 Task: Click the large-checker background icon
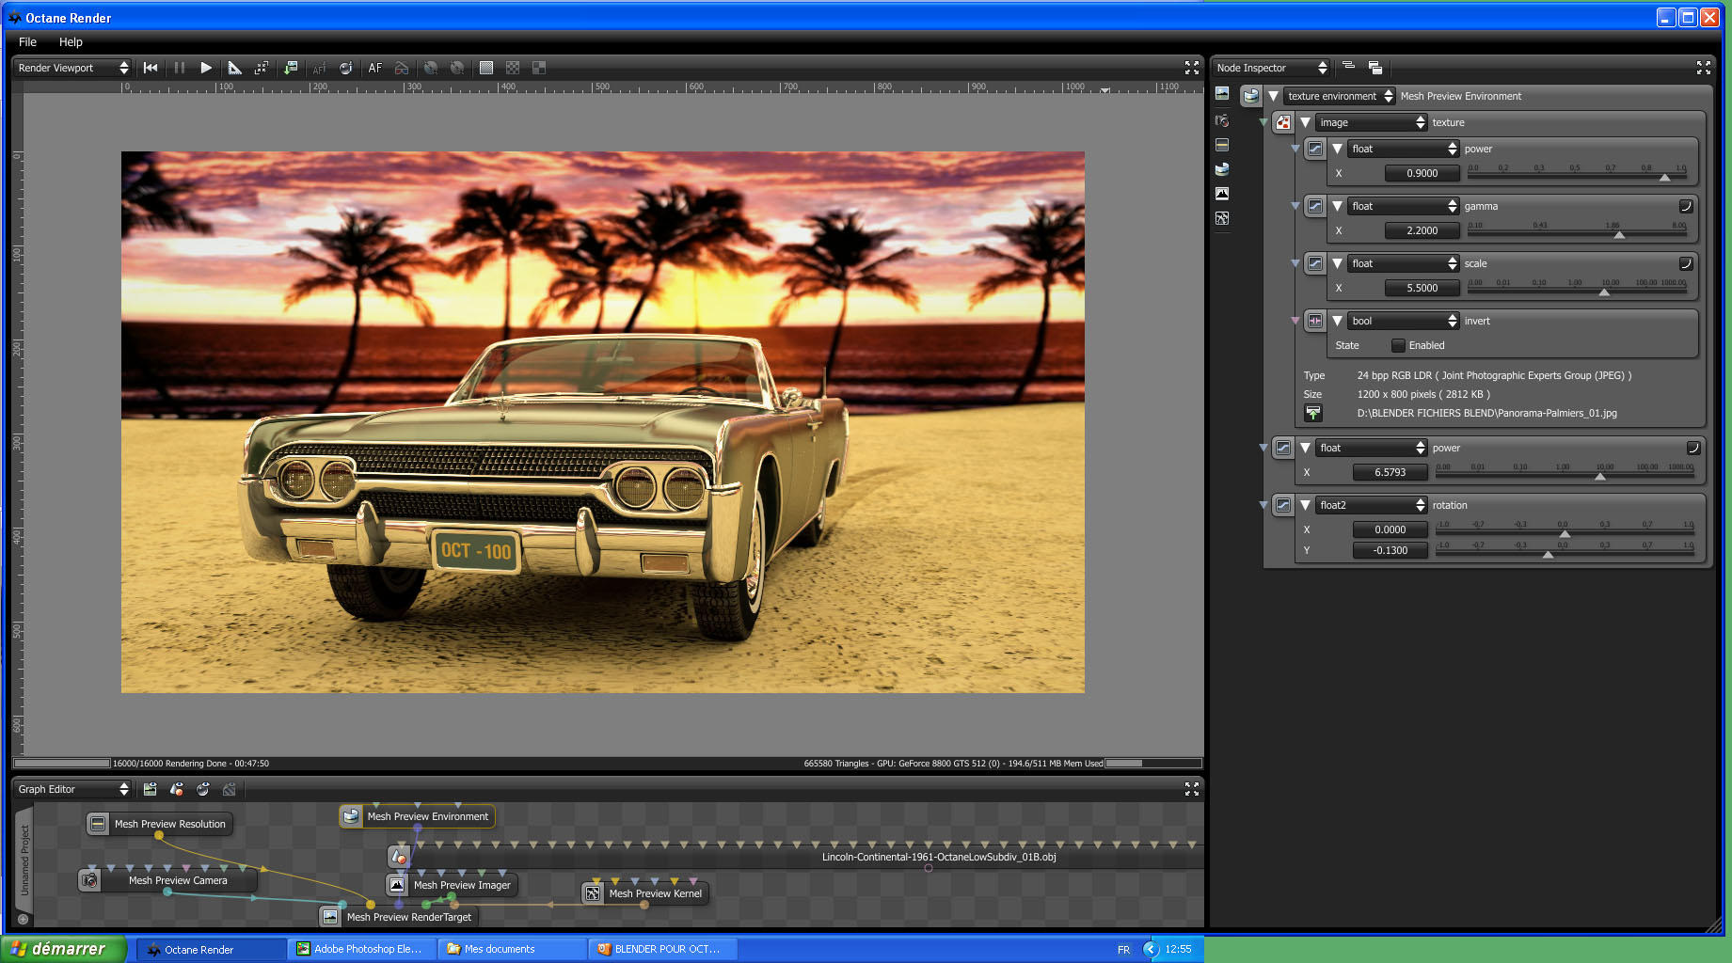tap(539, 68)
